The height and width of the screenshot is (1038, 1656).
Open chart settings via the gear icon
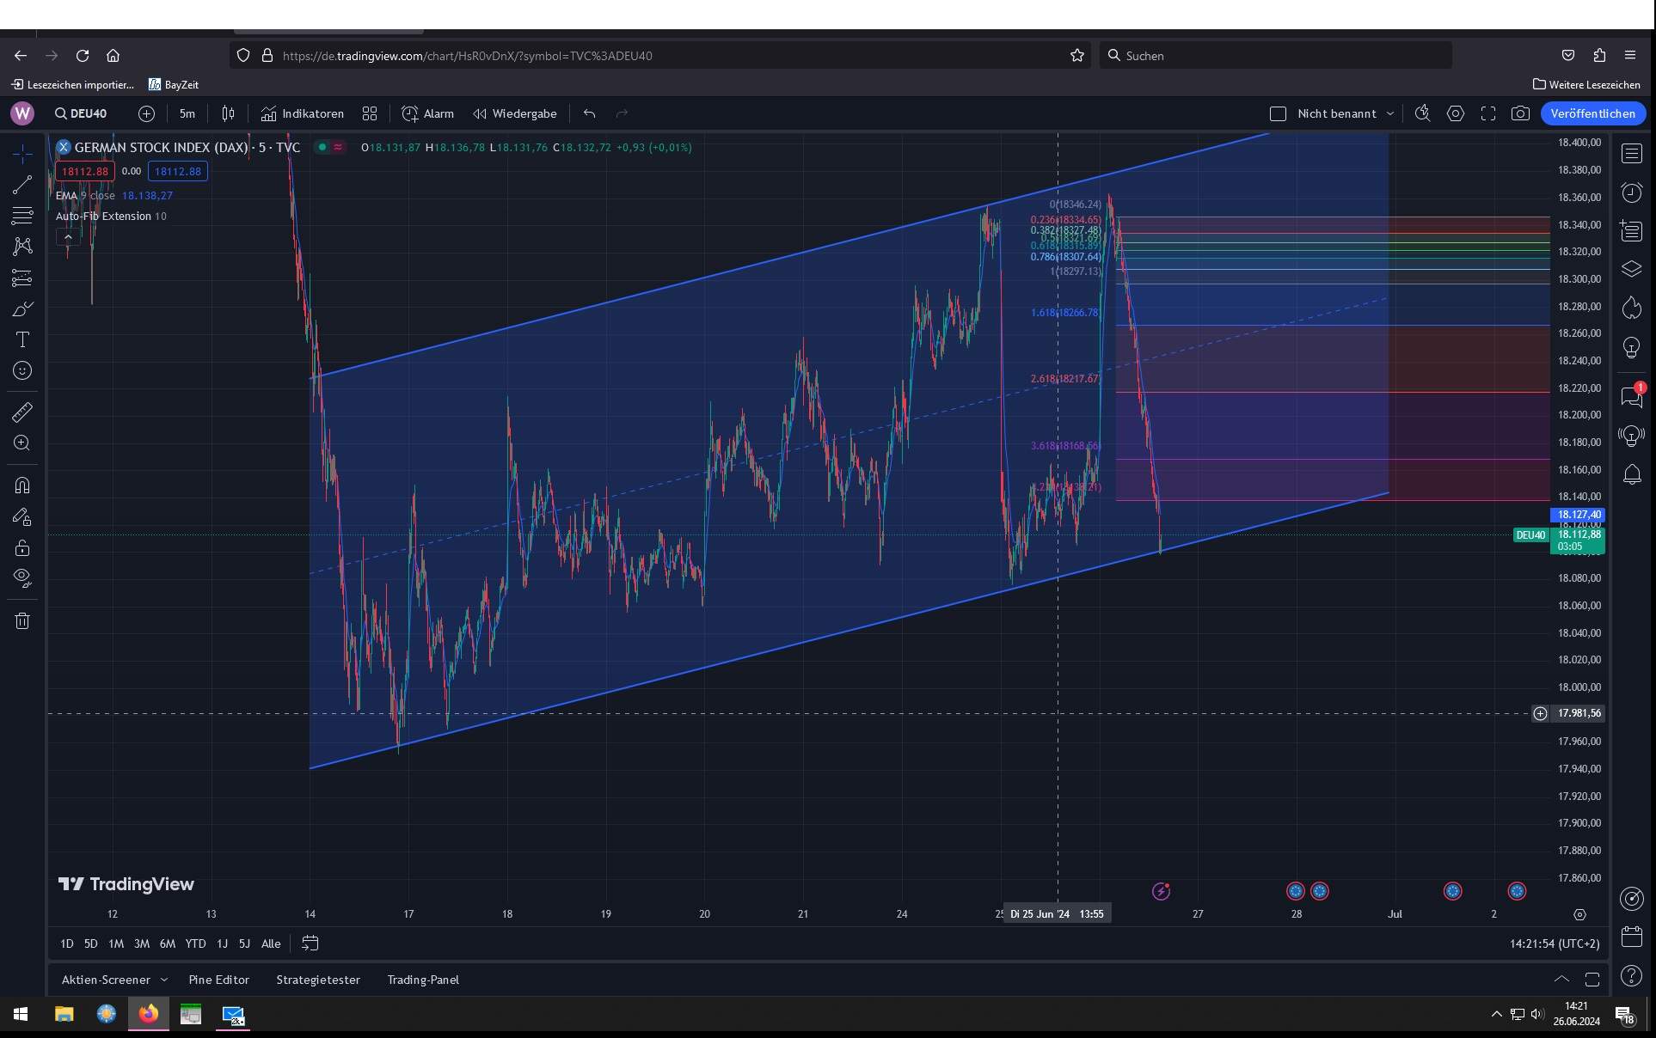coord(1456,113)
